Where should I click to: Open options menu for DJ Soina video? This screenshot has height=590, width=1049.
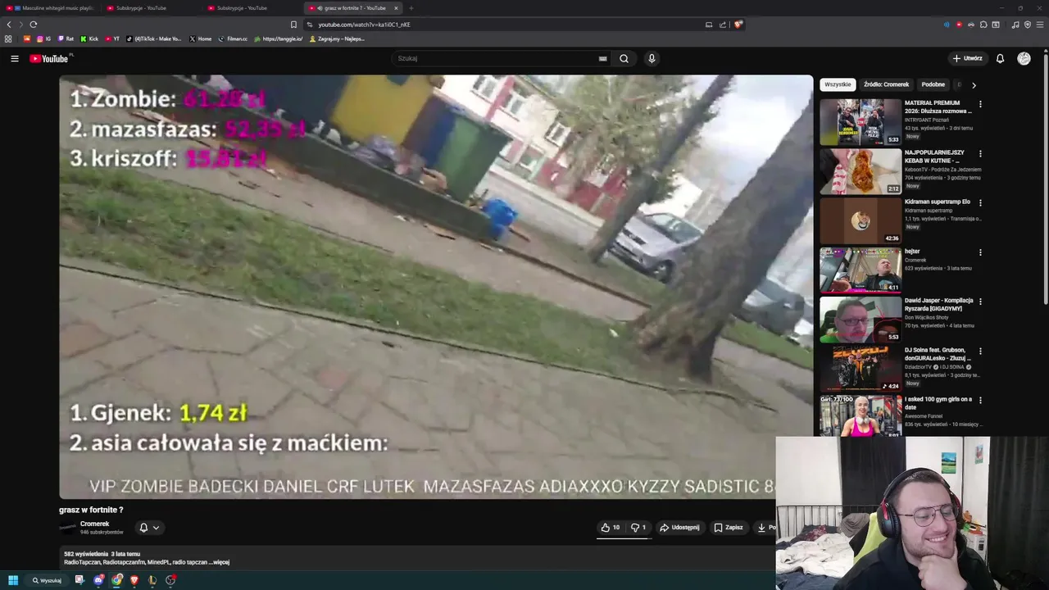point(980,351)
